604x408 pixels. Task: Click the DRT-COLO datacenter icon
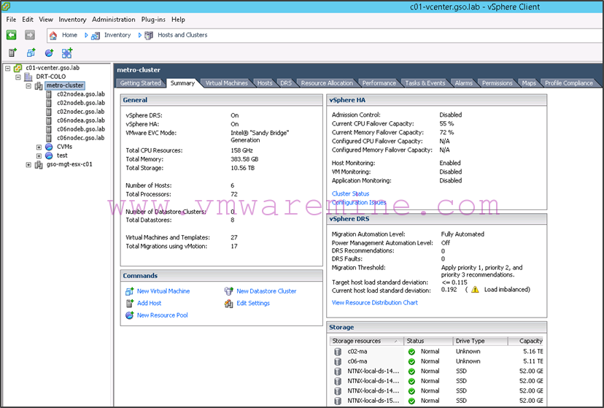[28, 77]
